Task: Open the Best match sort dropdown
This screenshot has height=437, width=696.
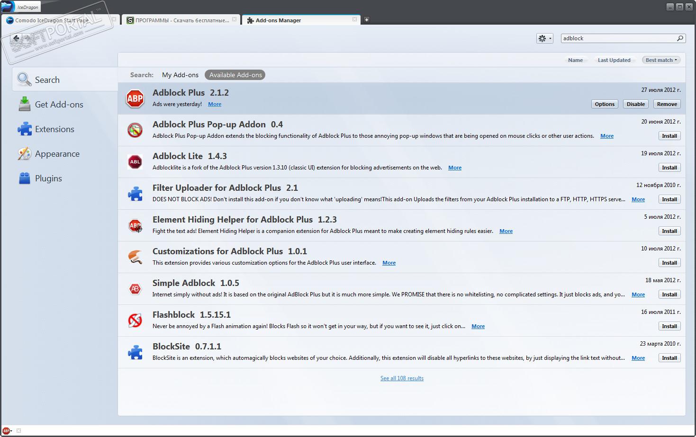Action: [661, 60]
